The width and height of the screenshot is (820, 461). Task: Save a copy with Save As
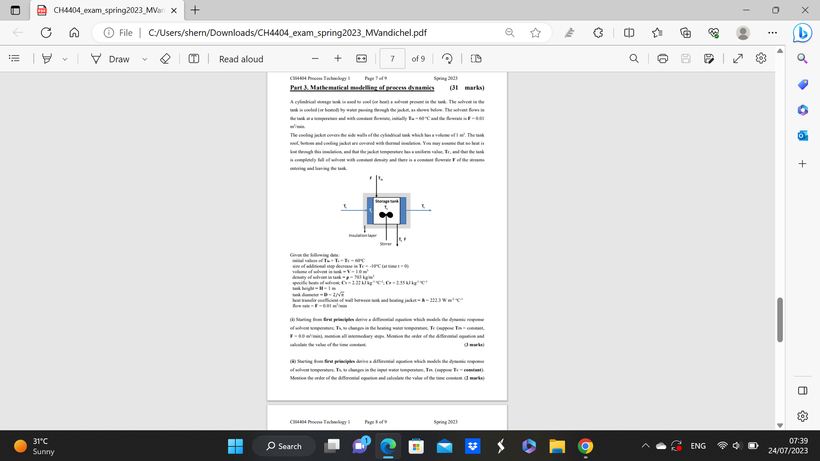709,58
